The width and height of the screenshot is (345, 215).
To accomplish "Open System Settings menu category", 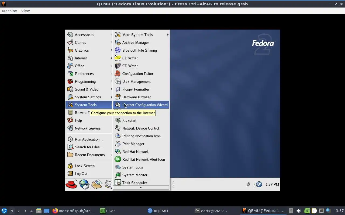I will pyautogui.click(x=89, y=97).
